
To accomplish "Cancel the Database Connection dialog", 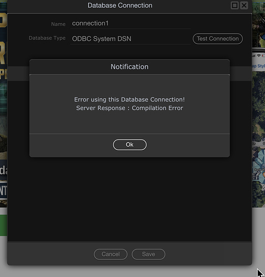I will coord(110,254).
